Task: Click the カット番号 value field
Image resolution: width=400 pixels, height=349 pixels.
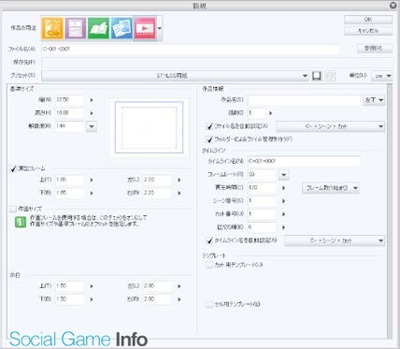Action: click(262, 214)
